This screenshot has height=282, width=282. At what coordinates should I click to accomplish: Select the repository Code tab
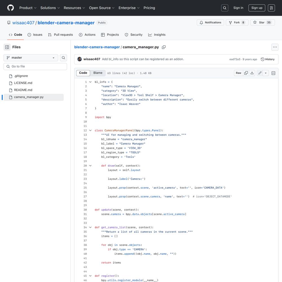coord(16,35)
